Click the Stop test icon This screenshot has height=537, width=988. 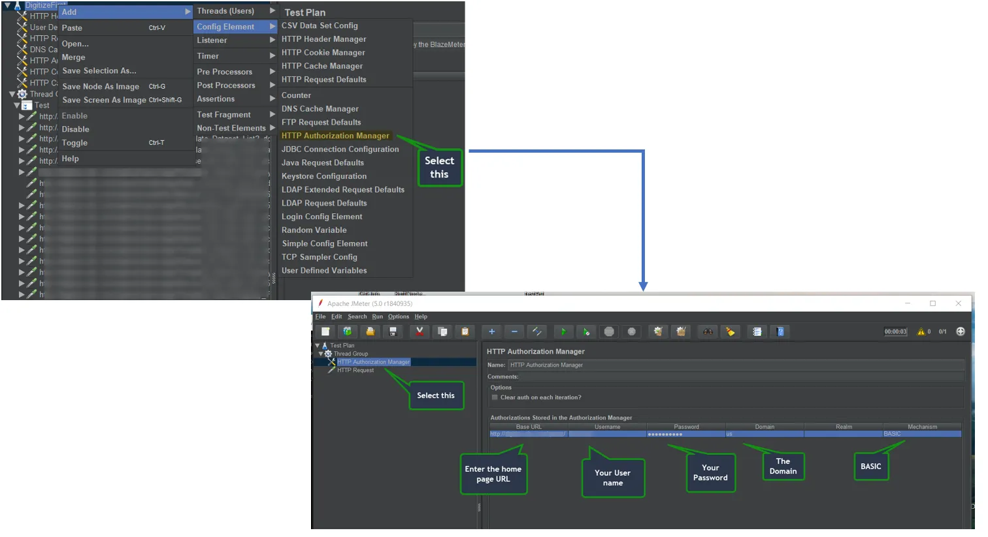pyautogui.click(x=609, y=331)
